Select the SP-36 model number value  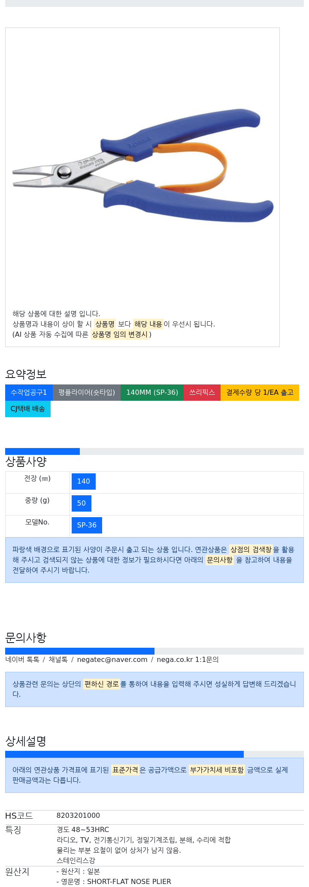tap(87, 525)
